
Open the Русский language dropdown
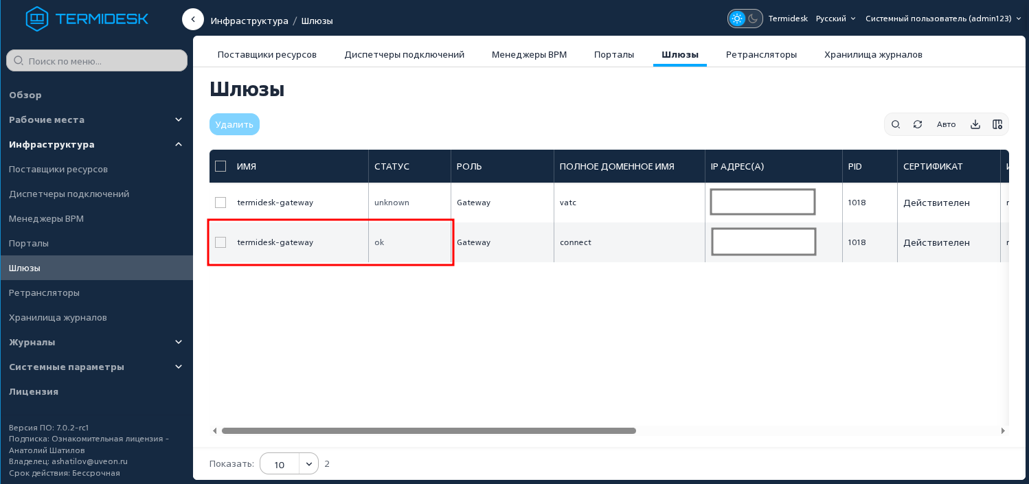(x=836, y=19)
